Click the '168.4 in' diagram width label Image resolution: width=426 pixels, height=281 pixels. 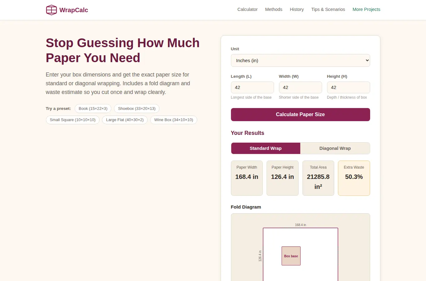click(301, 225)
